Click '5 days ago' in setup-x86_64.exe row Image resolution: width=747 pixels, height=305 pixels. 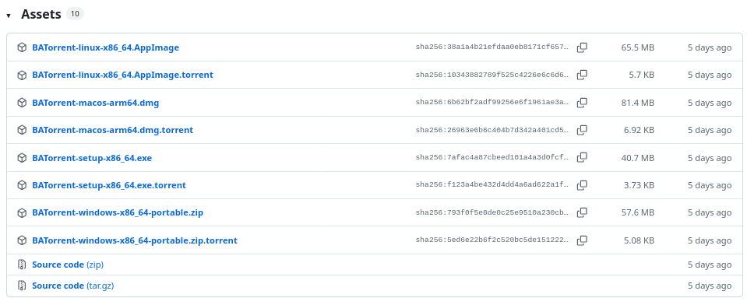coord(710,157)
